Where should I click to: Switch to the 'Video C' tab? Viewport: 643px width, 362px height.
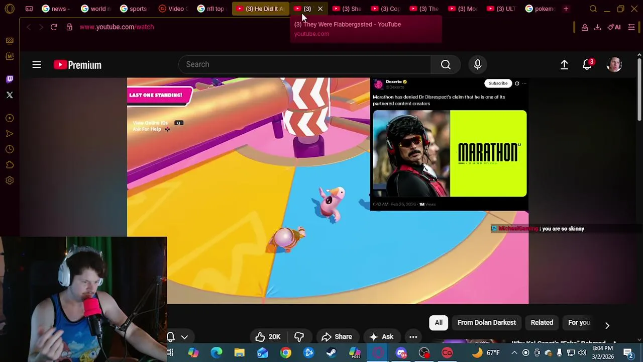tap(173, 9)
